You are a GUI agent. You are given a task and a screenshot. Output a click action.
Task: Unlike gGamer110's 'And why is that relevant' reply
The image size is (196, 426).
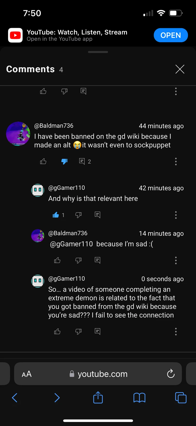coord(56,215)
